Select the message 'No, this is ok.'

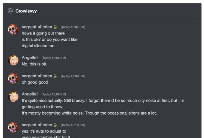click(x=34, y=64)
